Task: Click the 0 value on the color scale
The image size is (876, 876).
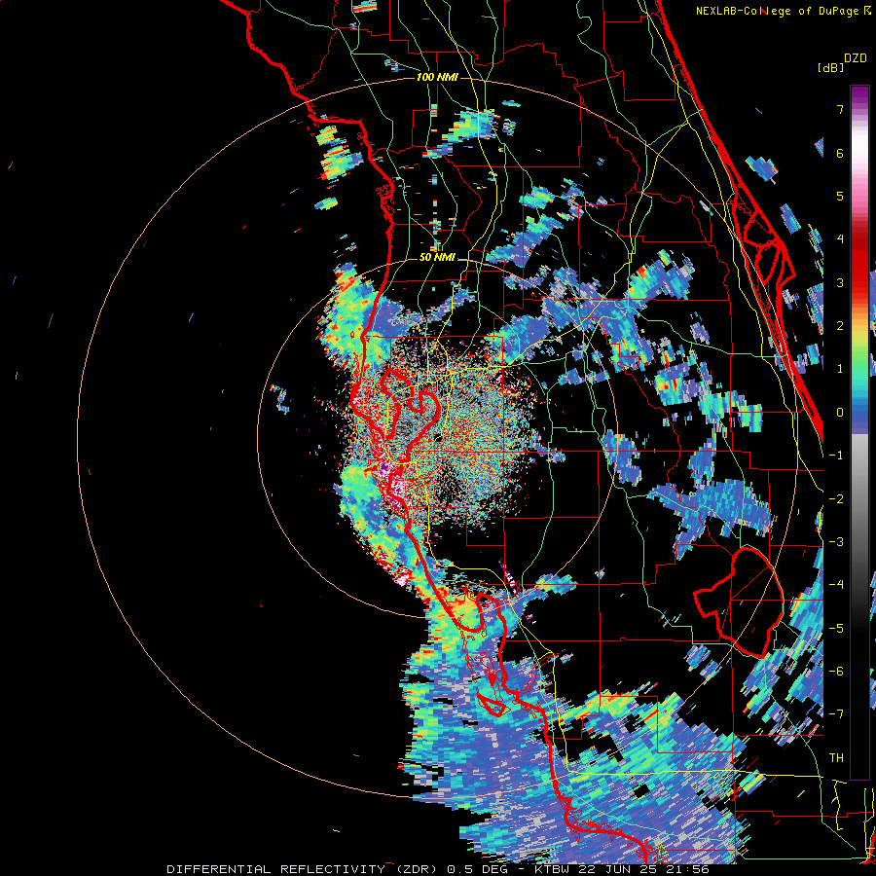Action: (840, 413)
